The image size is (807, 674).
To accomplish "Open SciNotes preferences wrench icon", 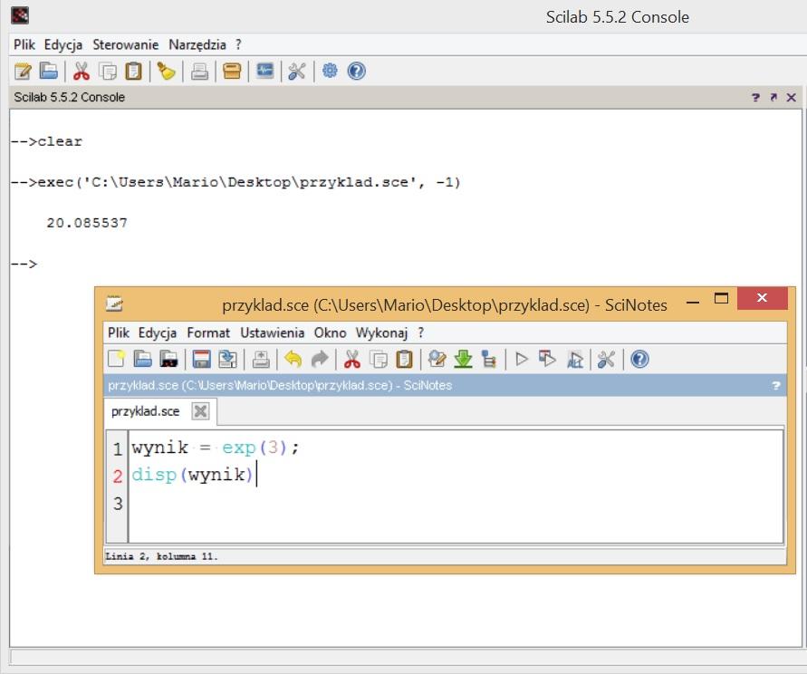I will coord(606,359).
